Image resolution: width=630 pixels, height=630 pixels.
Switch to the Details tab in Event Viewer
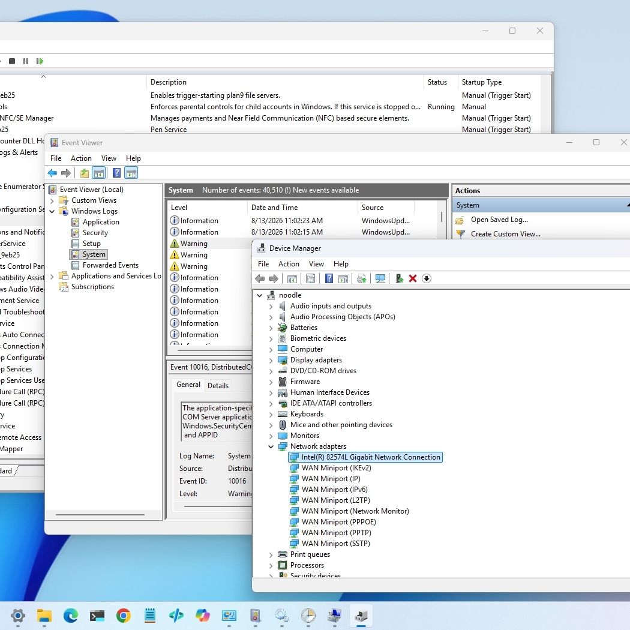click(x=218, y=386)
